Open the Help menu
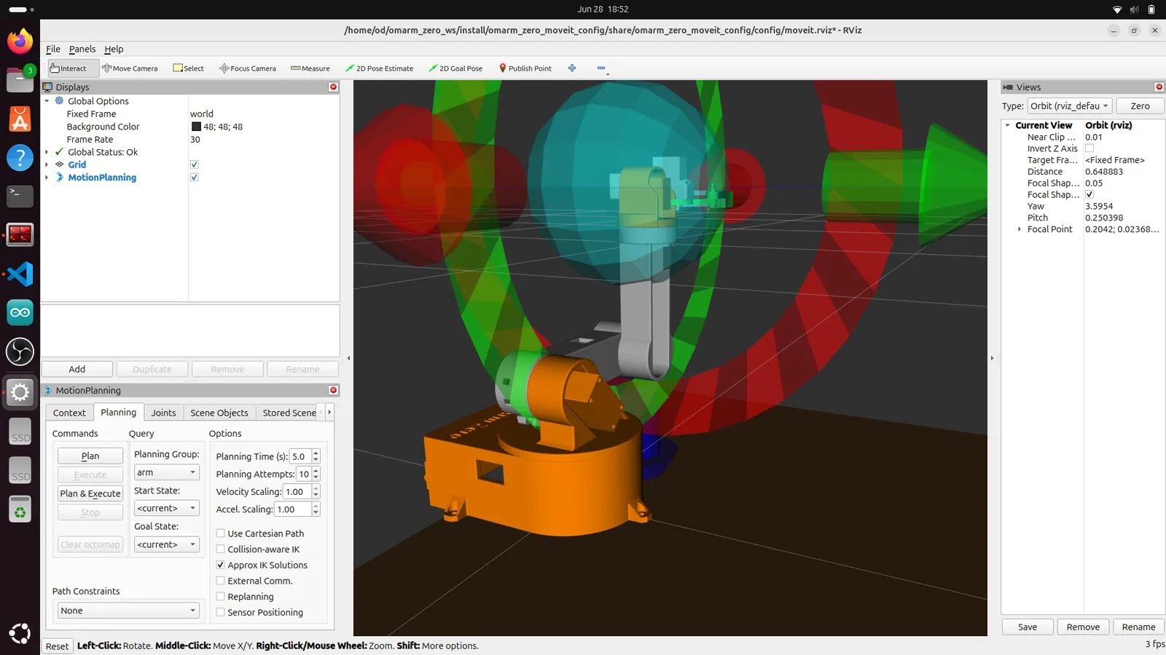 tap(114, 49)
